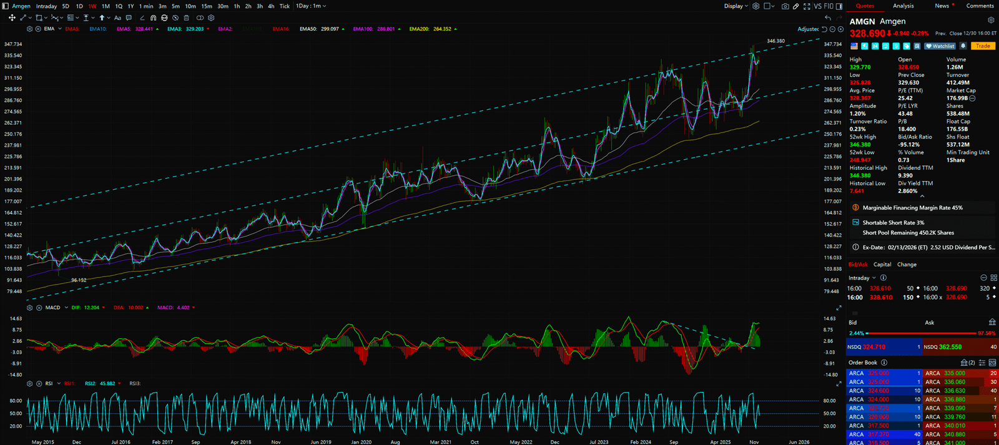Open the Display dropdown menu
Viewport: 999px width, 445px height.
[736, 6]
